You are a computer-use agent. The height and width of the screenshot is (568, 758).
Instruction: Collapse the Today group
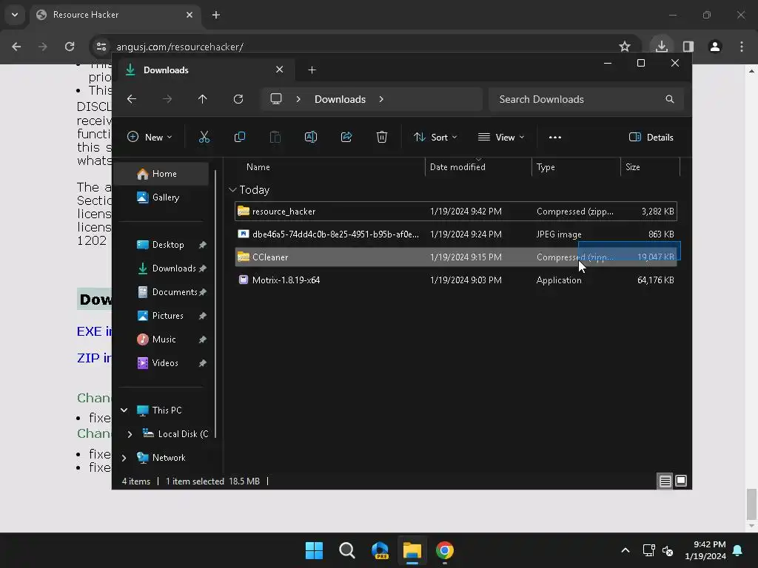[232, 190]
